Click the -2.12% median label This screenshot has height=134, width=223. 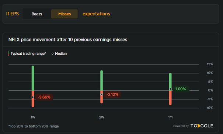pos(112,94)
